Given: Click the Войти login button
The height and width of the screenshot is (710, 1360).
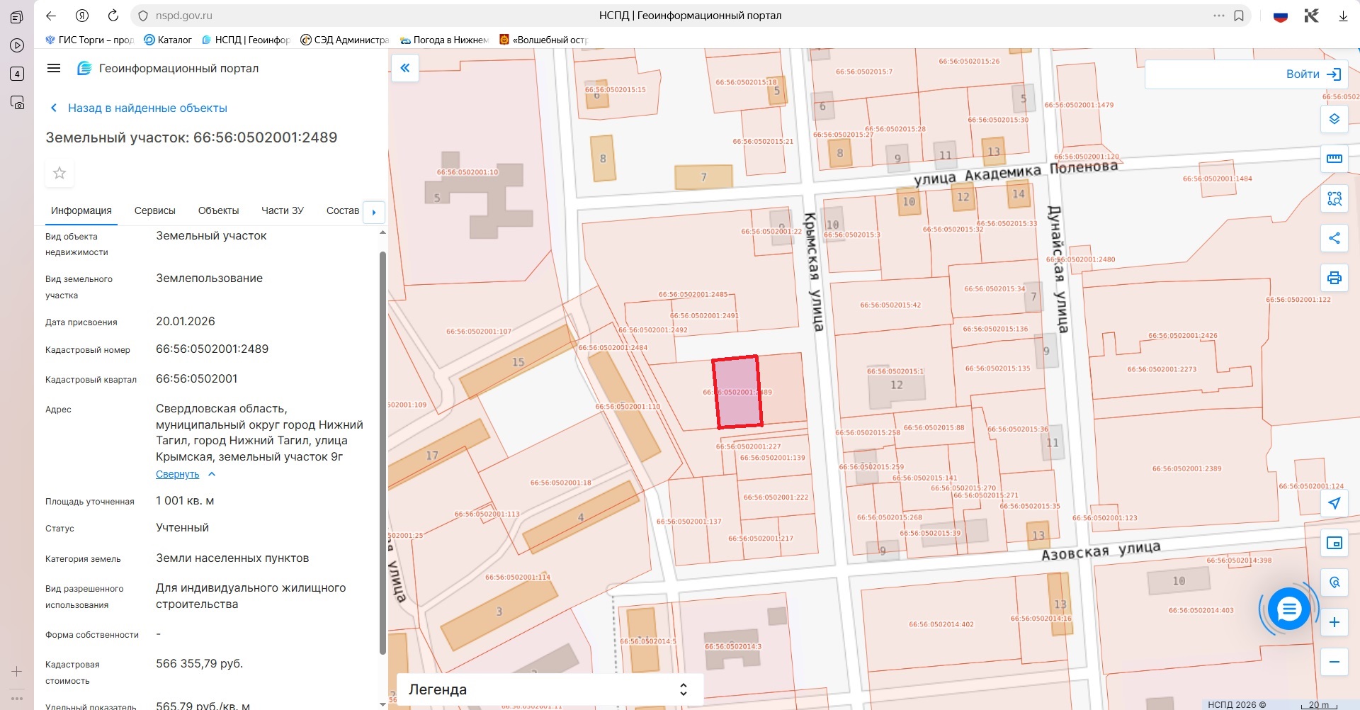Looking at the screenshot, I should [x=1313, y=74].
